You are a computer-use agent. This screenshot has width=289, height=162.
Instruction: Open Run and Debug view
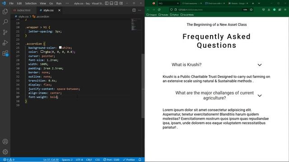pos(5,43)
